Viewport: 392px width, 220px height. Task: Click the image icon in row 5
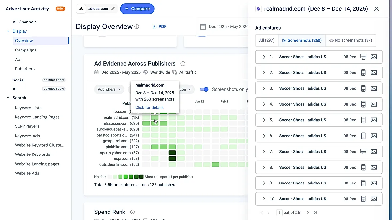374,120
